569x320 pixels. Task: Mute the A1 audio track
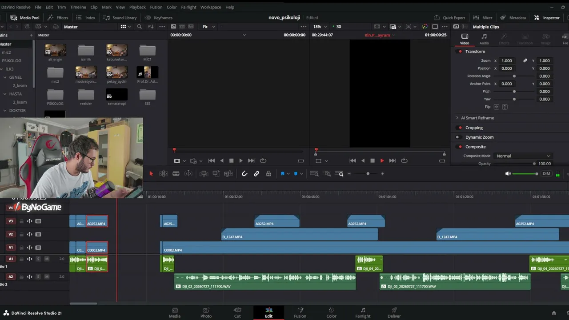tap(47, 259)
